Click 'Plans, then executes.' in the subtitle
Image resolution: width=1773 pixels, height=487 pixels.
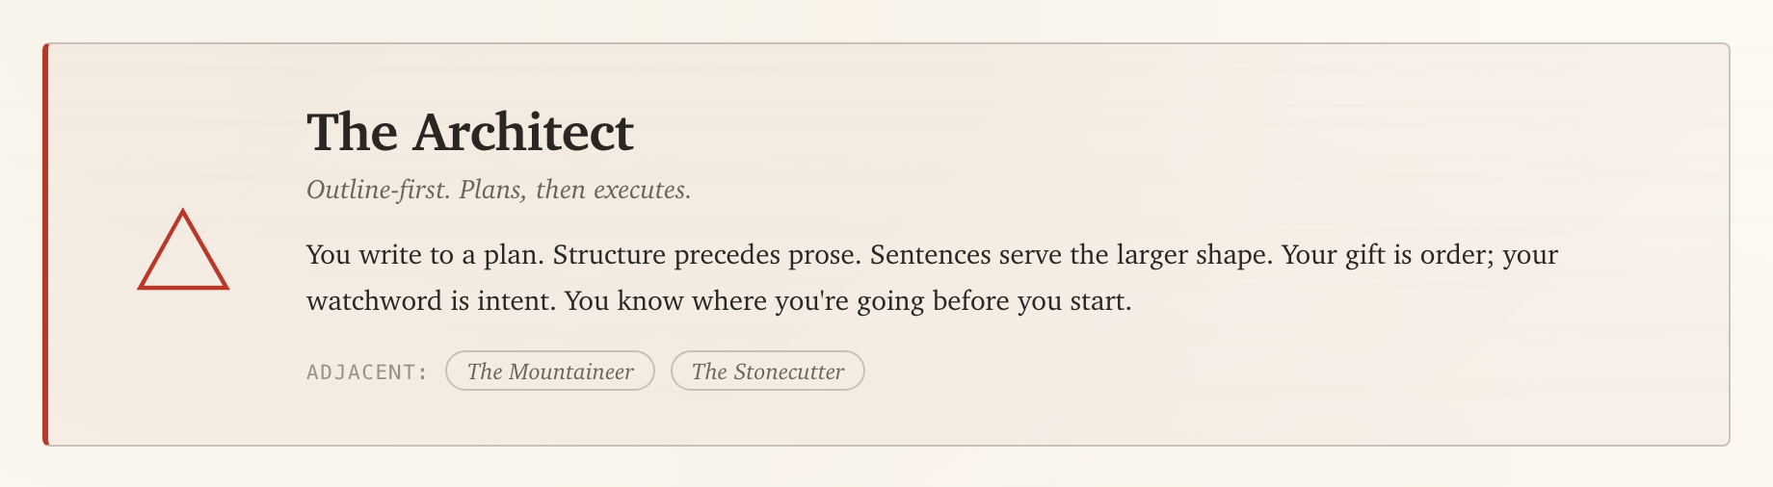(575, 190)
